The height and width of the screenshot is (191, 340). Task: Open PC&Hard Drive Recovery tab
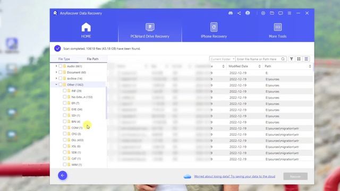point(150,31)
